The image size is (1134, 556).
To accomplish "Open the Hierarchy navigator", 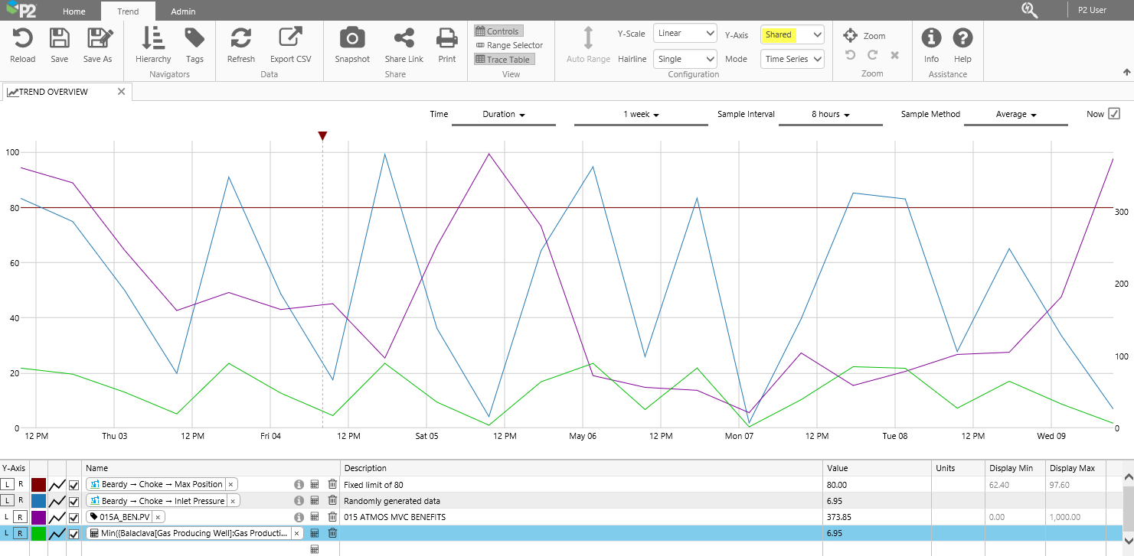I will coord(153,38).
